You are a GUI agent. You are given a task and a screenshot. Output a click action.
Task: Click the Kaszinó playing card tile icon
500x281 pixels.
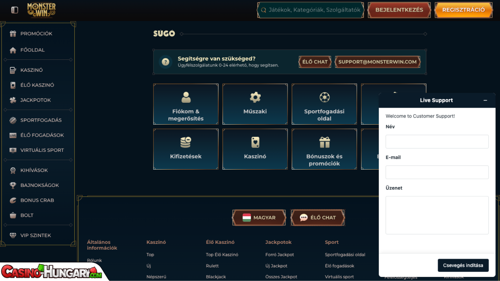(255, 142)
